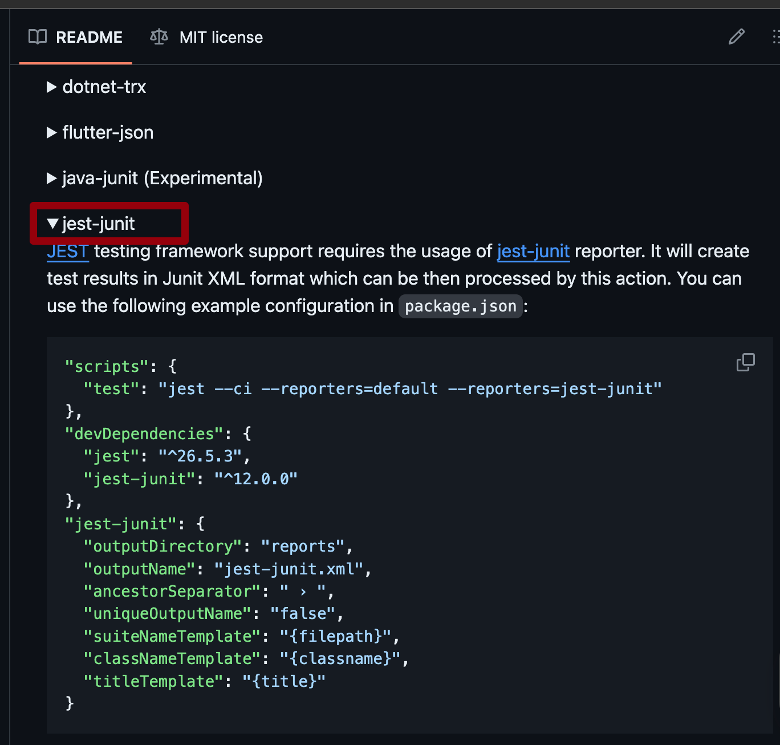Follow the jest-junit reporter link
Viewport: 780px width, 745px height.
[x=533, y=251]
